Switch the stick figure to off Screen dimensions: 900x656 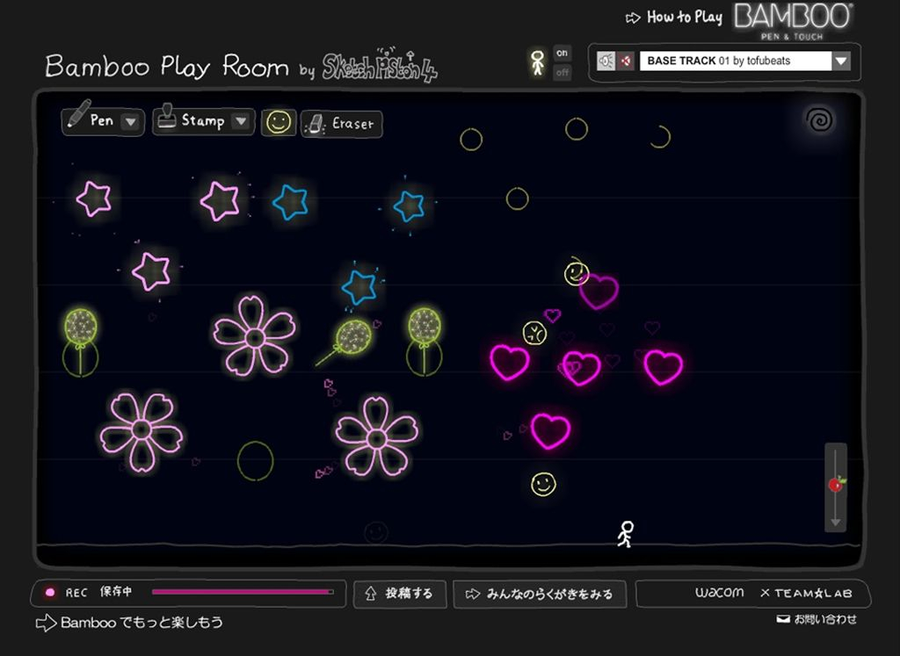pyautogui.click(x=562, y=73)
